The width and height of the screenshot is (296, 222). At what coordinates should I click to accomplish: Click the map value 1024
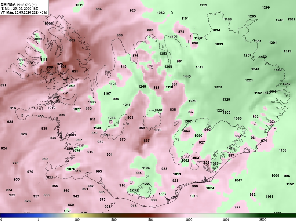click(210, 188)
